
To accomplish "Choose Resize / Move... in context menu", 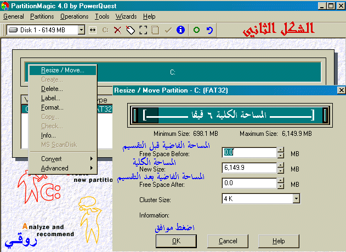I will 63,70.
